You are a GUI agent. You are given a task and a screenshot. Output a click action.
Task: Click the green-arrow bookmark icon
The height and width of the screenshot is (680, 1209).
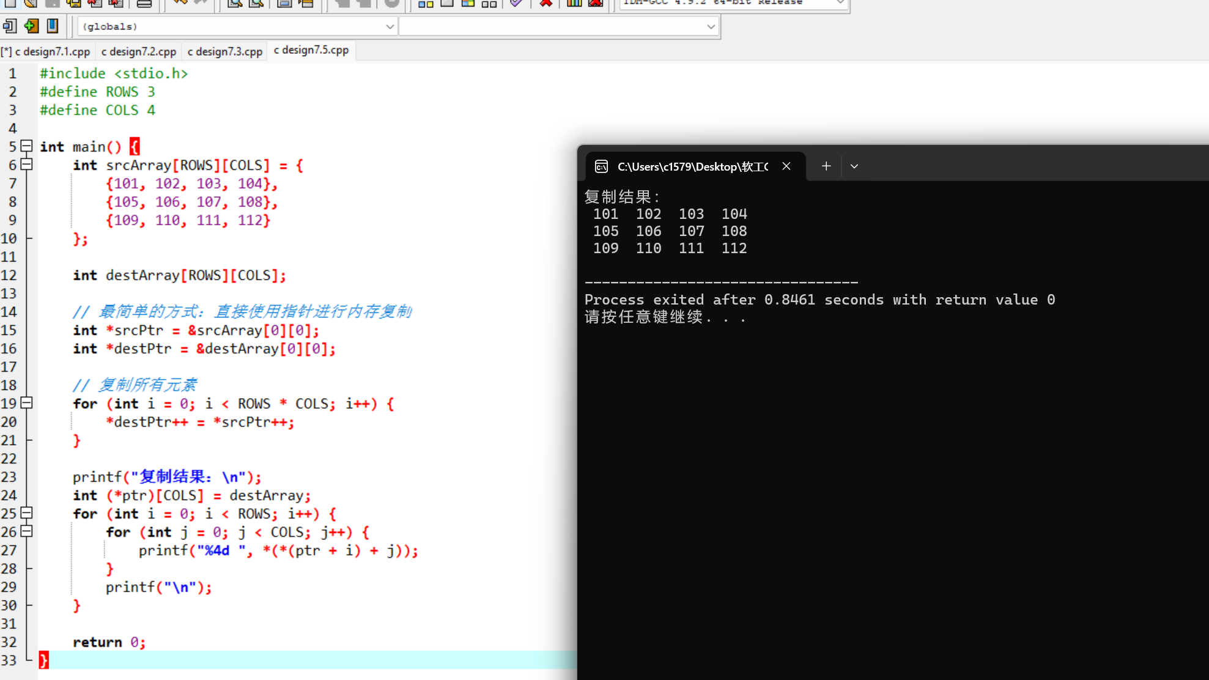point(31,26)
